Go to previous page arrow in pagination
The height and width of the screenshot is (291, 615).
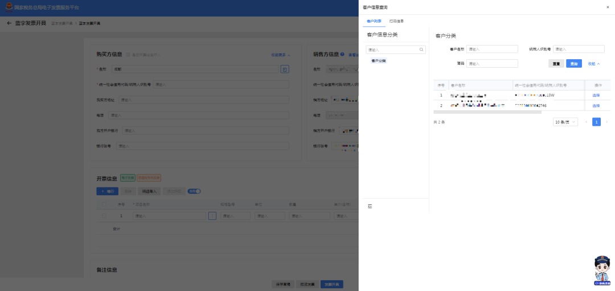click(586, 122)
